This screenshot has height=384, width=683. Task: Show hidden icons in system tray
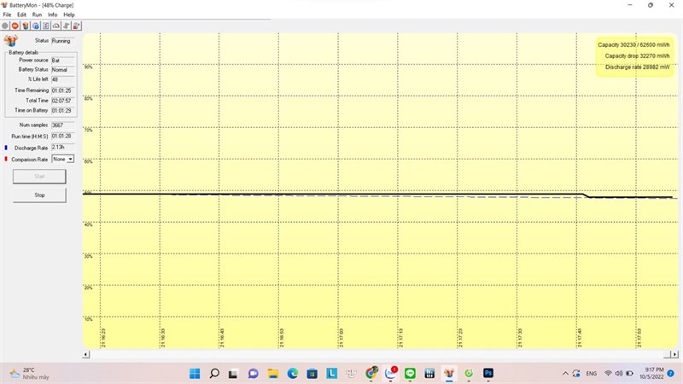pyautogui.click(x=565, y=374)
